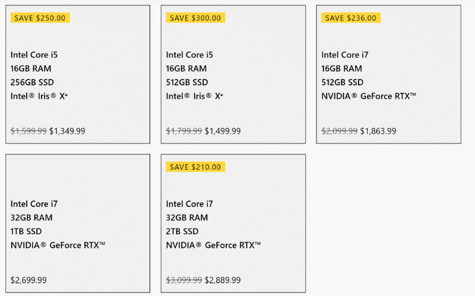Click Intel Iris Xe text in the $1,499.99 card
Image resolution: width=475 pixels, height=296 pixels.
pyautogui.click(x=195, y=96)
